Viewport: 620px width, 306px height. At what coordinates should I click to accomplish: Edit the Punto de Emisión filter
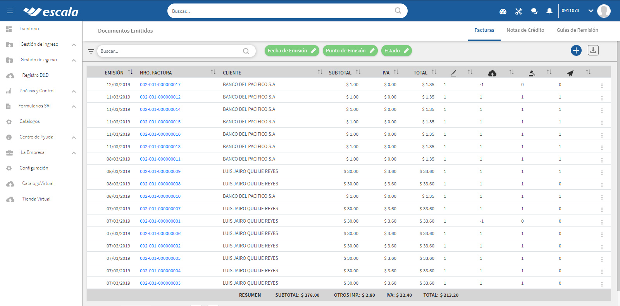point(350,51)
